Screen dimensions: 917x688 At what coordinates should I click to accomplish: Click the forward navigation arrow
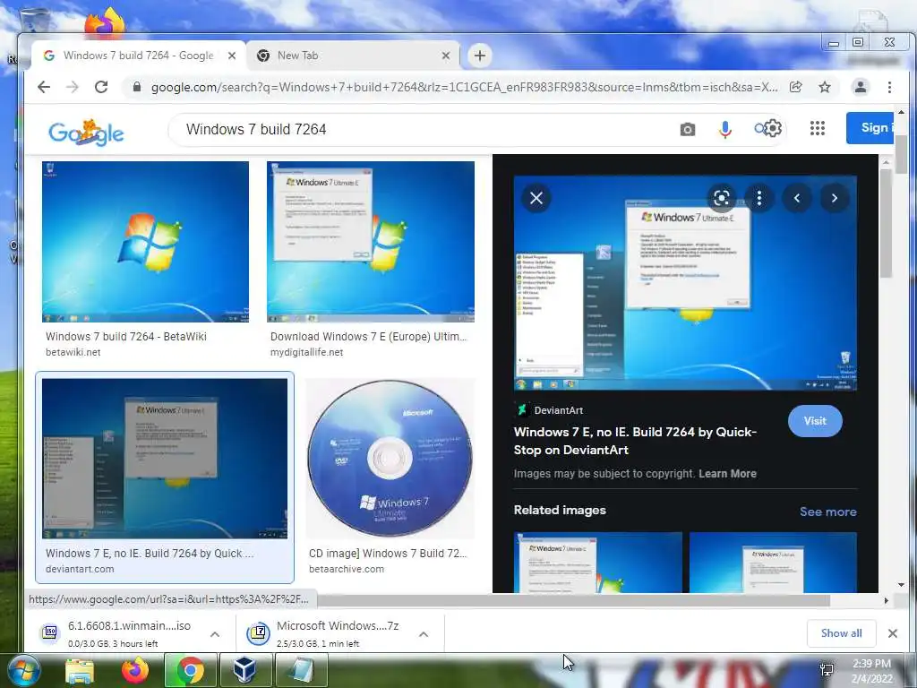pyautogui.click(x=72, y=87)
